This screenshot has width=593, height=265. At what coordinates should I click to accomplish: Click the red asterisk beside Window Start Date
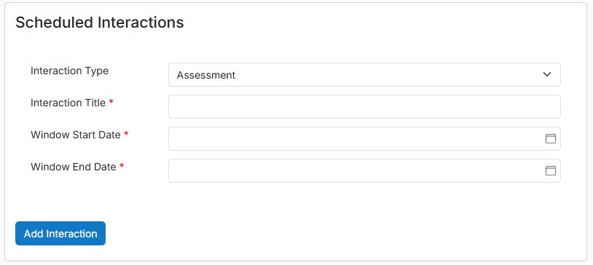pos(126,134)
